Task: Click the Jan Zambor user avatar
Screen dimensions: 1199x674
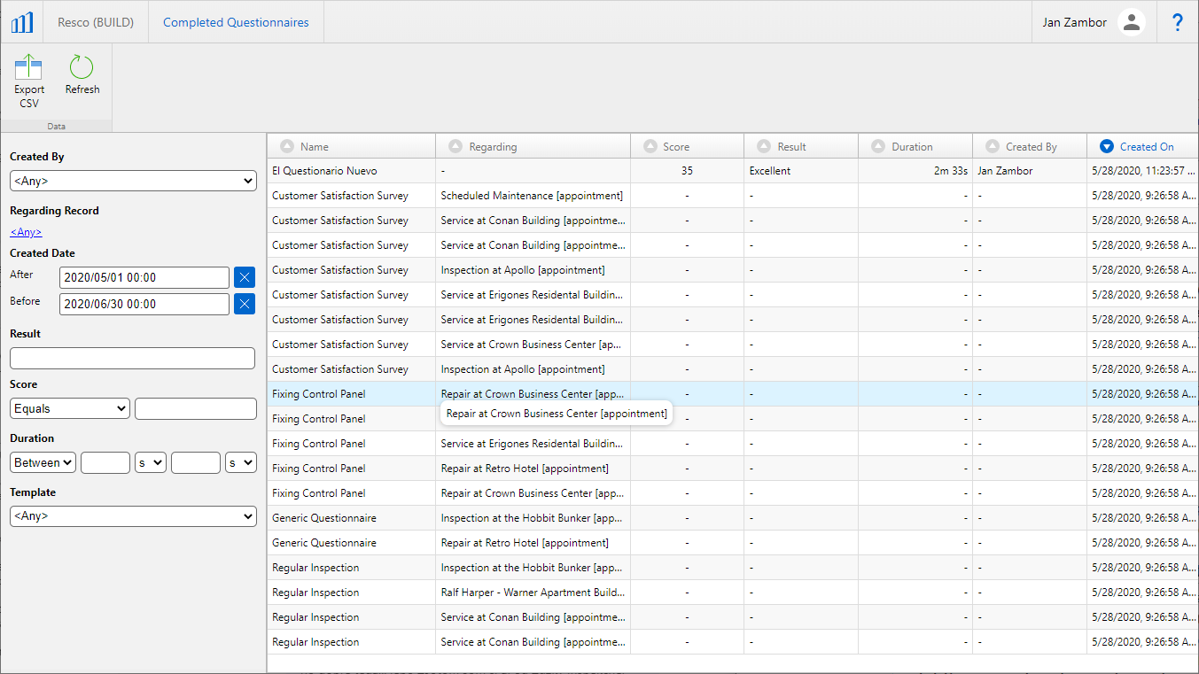Action: tap(1131, 22)
